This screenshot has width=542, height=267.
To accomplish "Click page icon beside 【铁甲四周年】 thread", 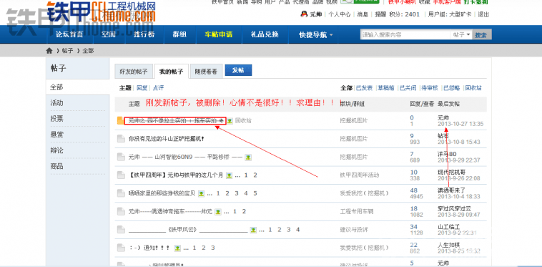I will (121, 175).
